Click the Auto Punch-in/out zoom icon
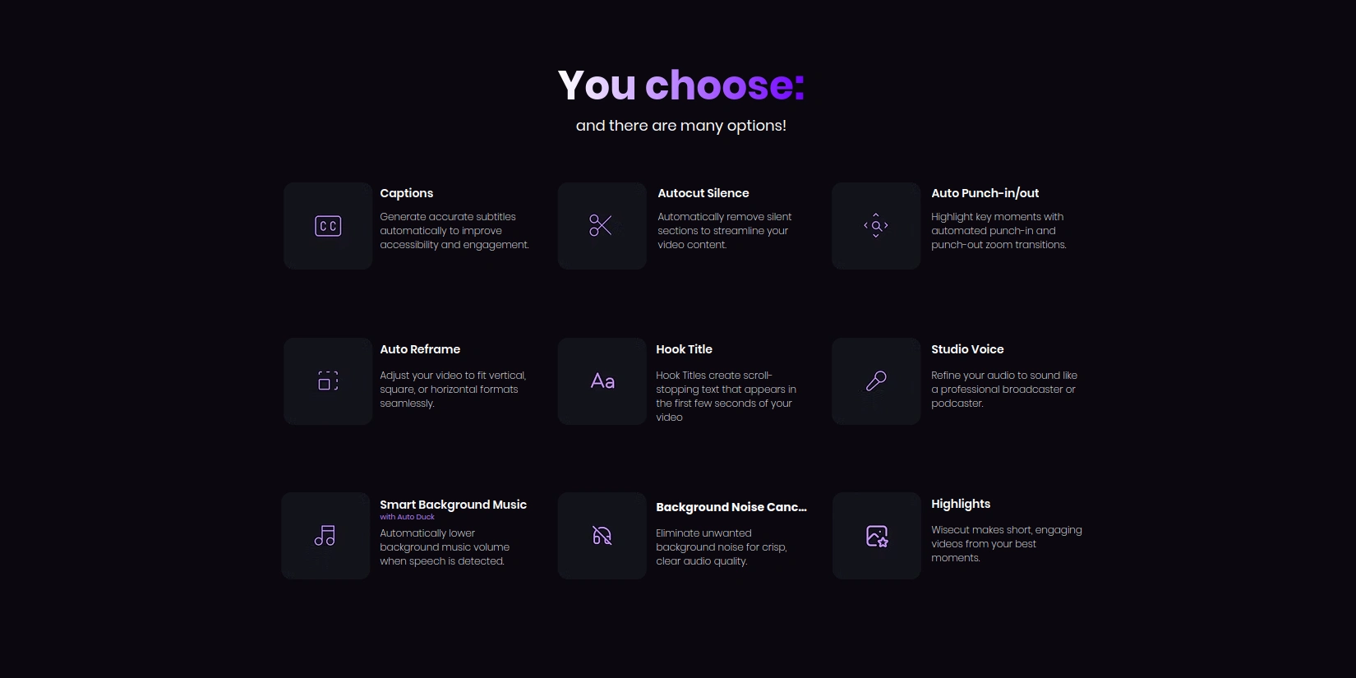 coord(875,225)
